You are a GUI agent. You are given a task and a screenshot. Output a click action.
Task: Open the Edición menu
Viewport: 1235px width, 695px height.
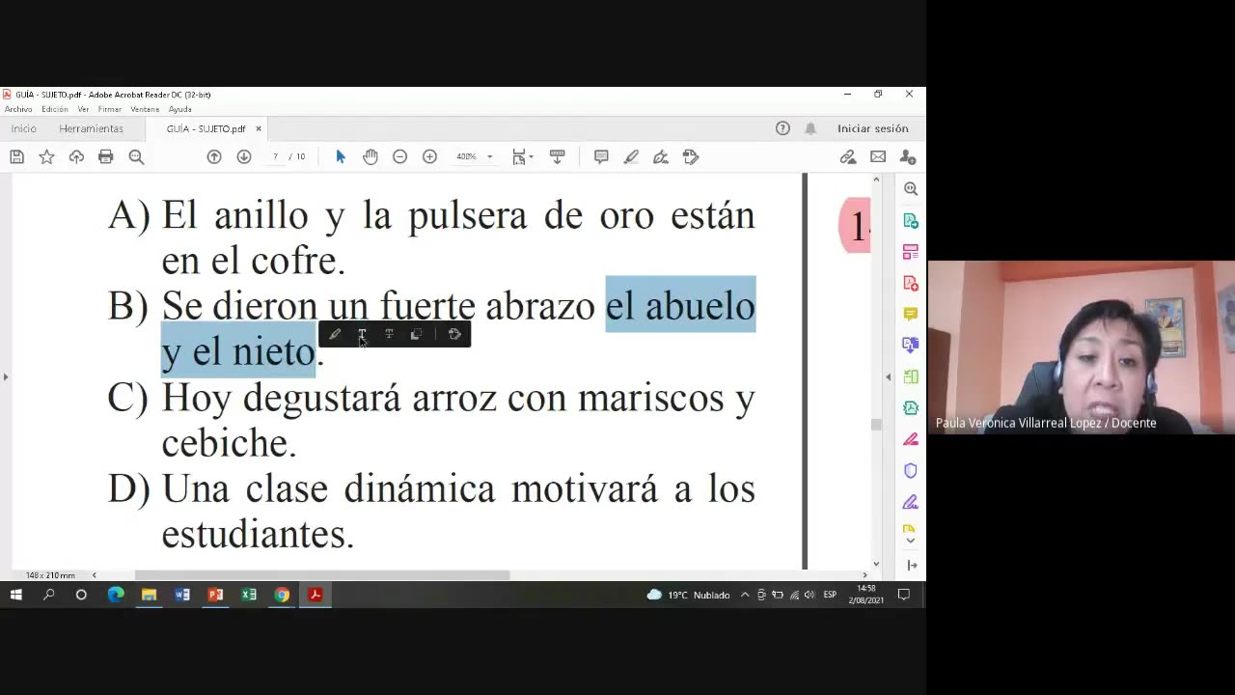(x=55, y=109)
